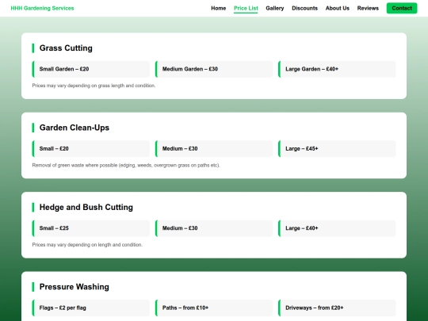Click Driveways – from £20+ card
The width and height of the screenshot is (428, 321).
coord(337,308)
